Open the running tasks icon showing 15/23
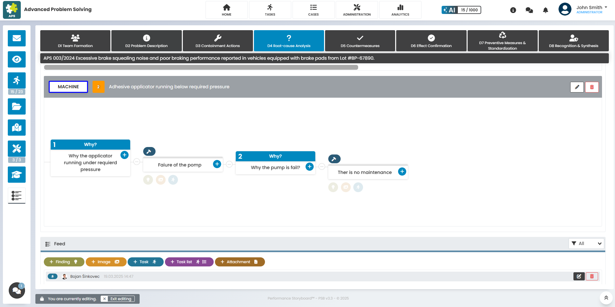This screenshot has height=307, width=615. coord(17,80)
